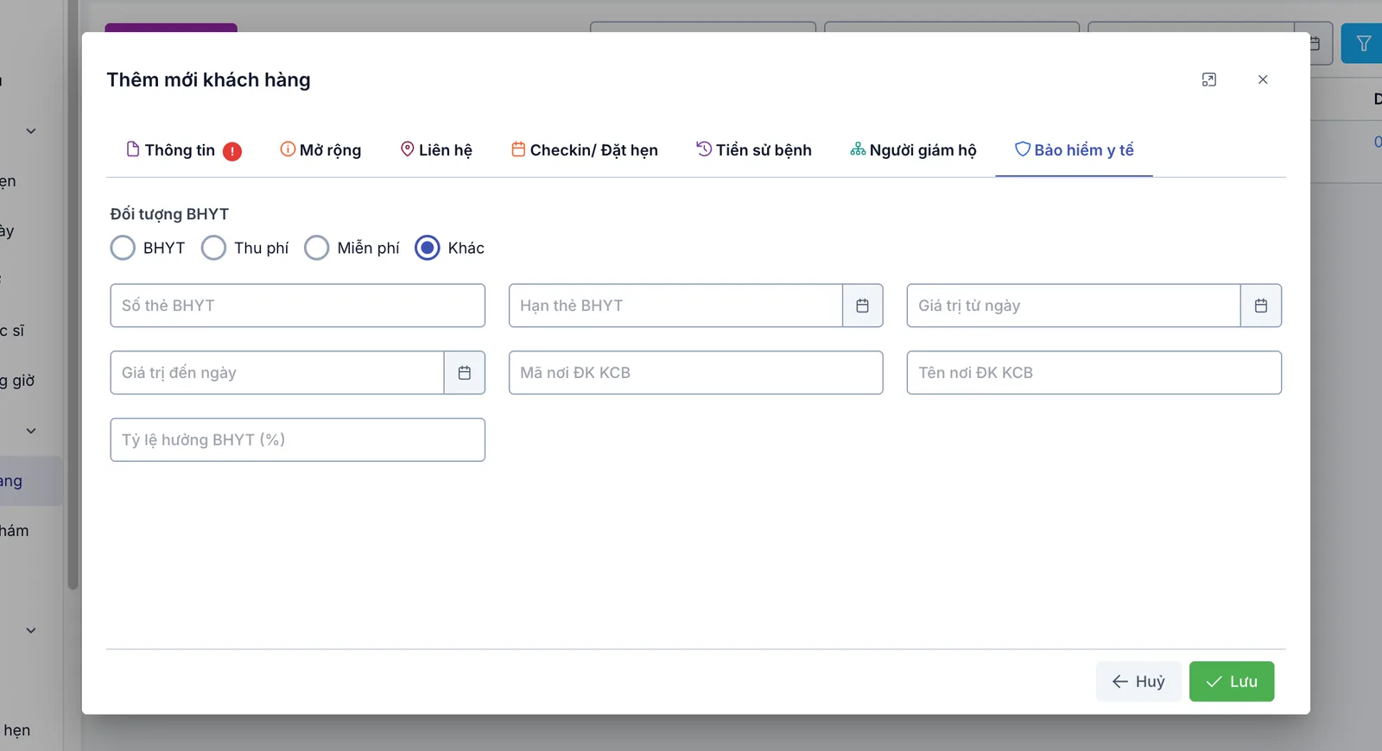Open calendar picker for Hạn thẻ BHYT
The width and height of the screenshot is (1382, 751).
tap(862, 306)
